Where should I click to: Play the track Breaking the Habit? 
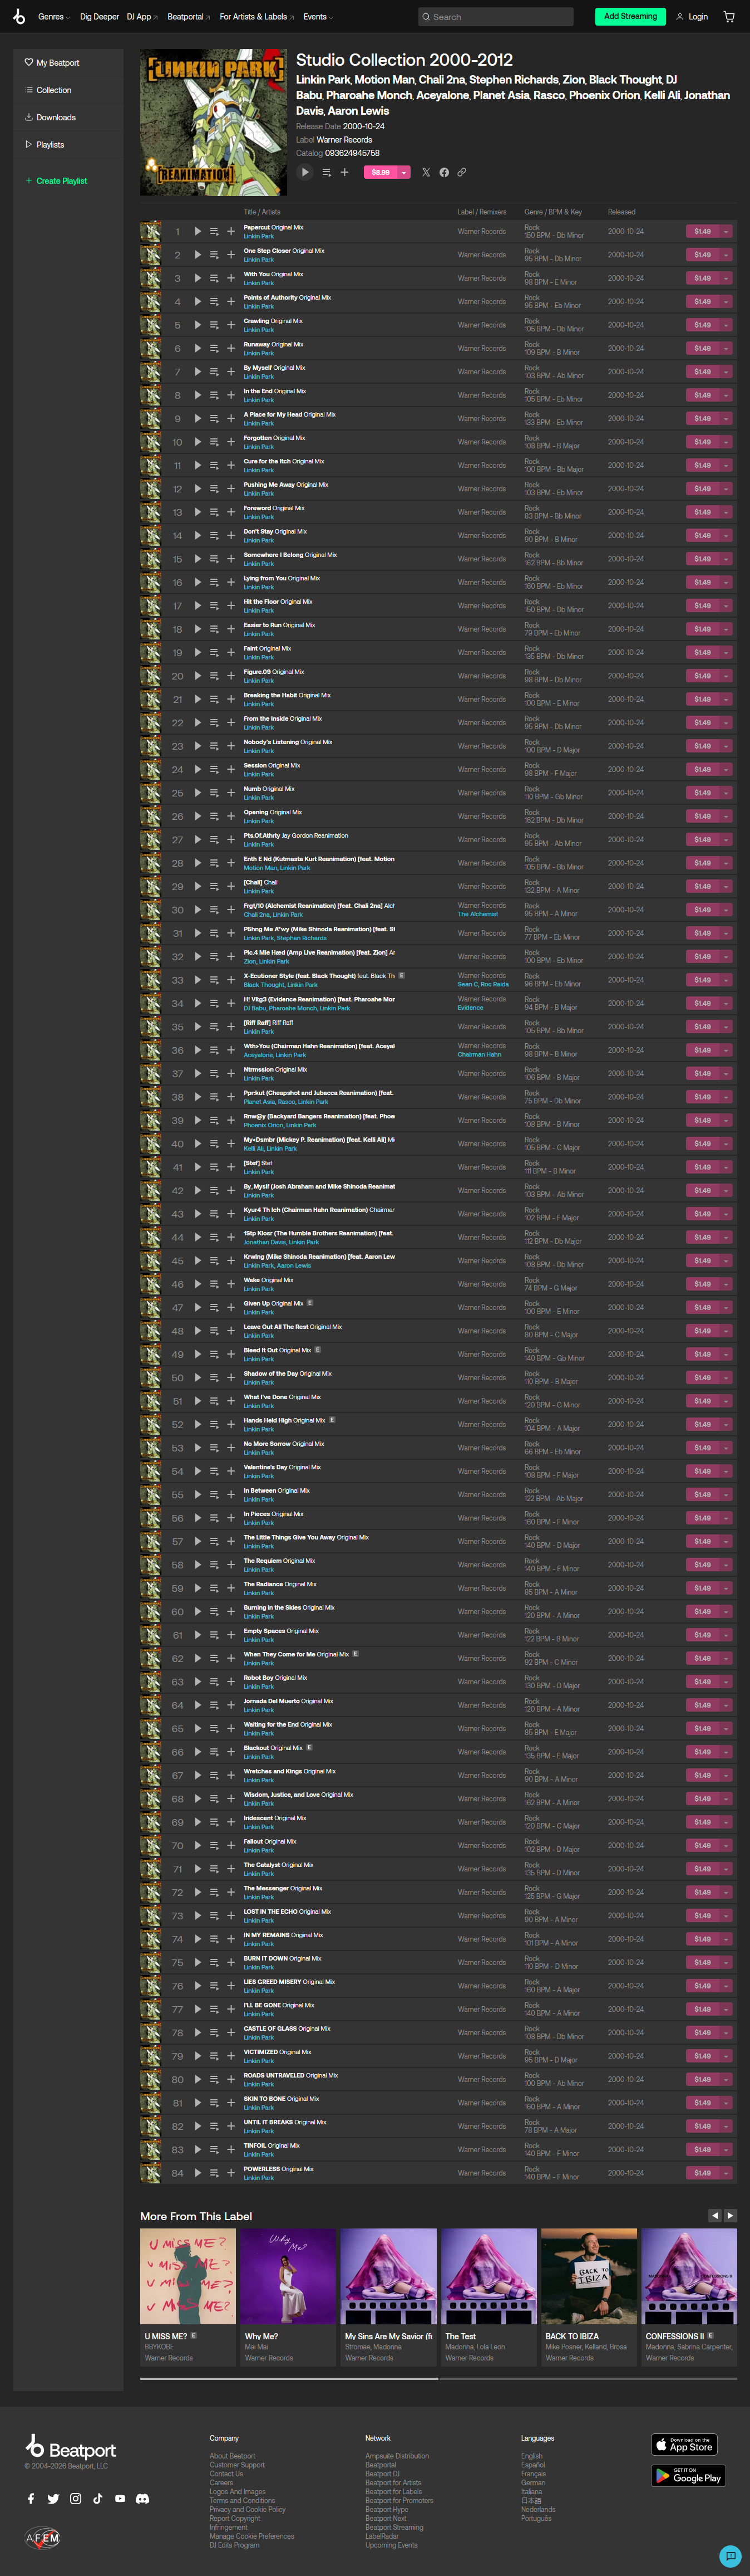coord(198,699)
